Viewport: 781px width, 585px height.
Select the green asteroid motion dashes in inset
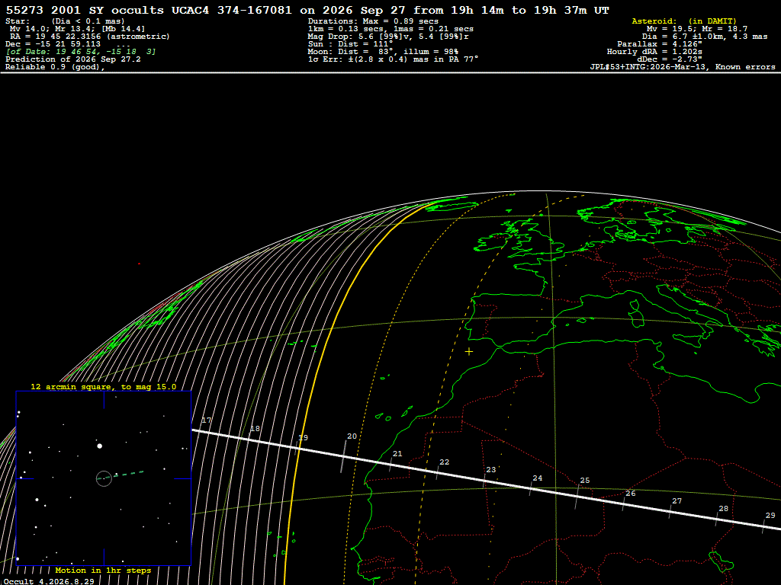(x=127, y=474)
